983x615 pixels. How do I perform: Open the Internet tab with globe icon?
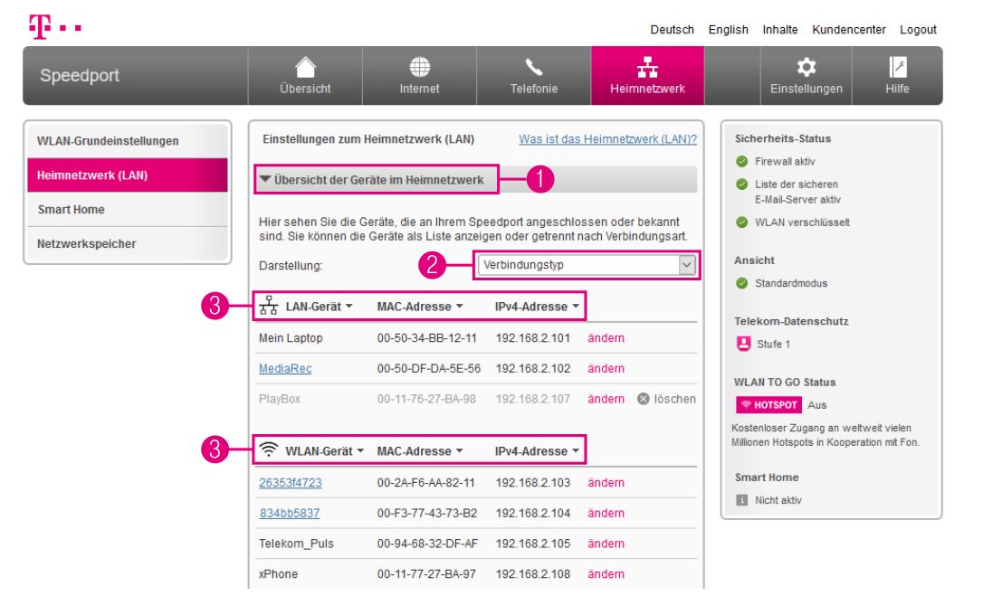coord(419,76)
